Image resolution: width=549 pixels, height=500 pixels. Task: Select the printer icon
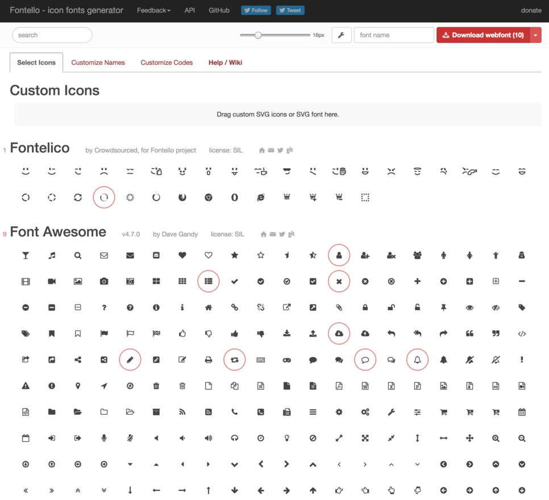pos(209,360)
